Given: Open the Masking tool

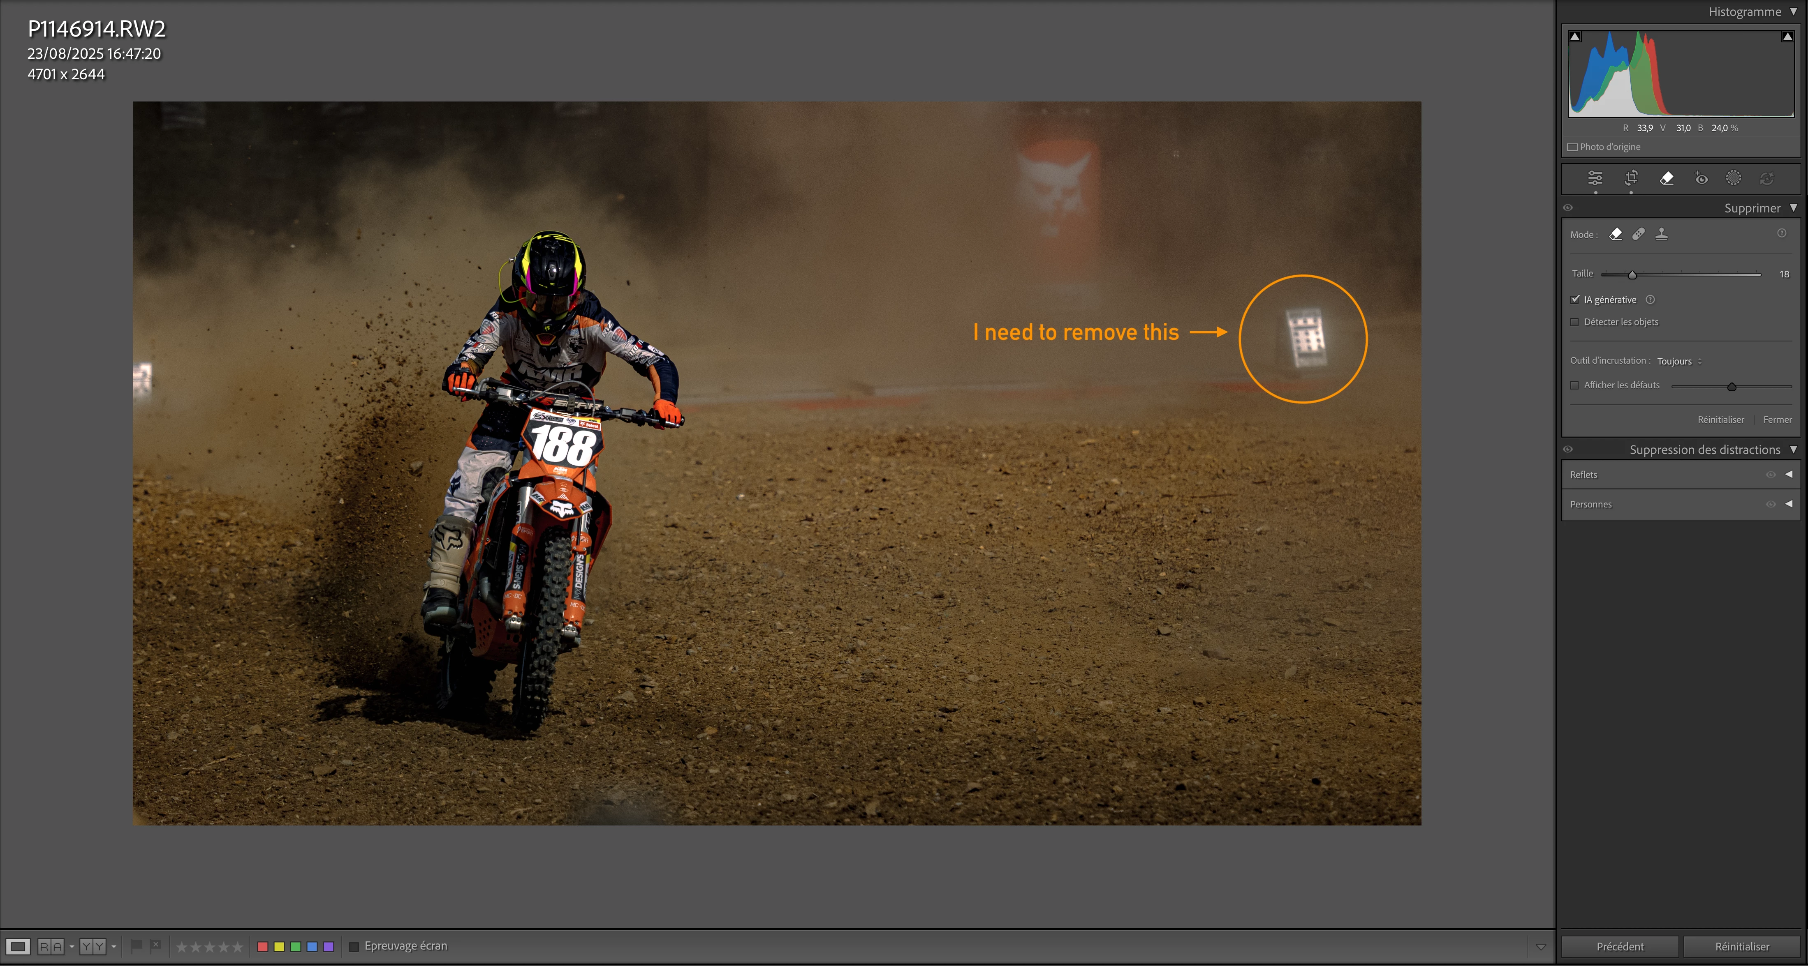Looking at the screenshot, I should point(1733,178).
